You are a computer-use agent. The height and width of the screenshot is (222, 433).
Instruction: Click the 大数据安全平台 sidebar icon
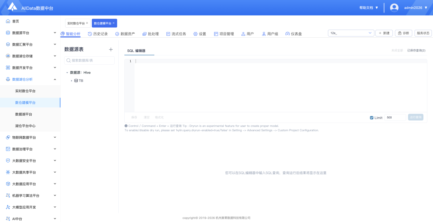(x=8, y=161)
